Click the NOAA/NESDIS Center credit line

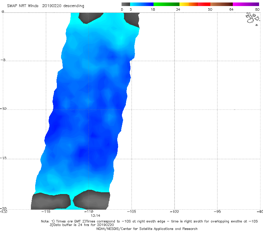tap(147, 229)
